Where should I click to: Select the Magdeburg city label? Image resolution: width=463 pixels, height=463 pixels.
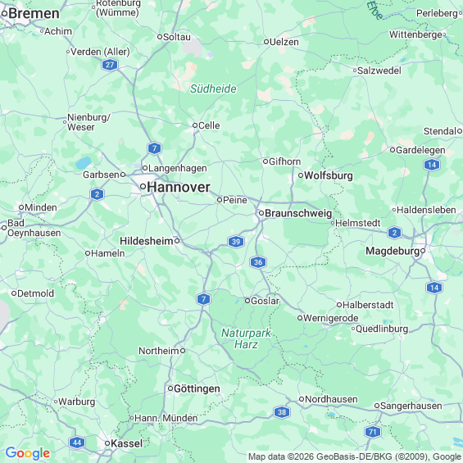click(393, 251)
